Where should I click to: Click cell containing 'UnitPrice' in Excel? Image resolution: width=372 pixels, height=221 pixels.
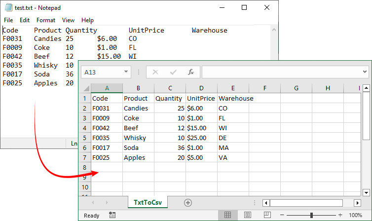click(x=201, y=98)
